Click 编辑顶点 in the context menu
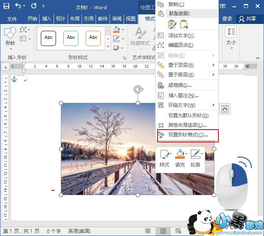 pyautogui.click(x=181, y=46)
